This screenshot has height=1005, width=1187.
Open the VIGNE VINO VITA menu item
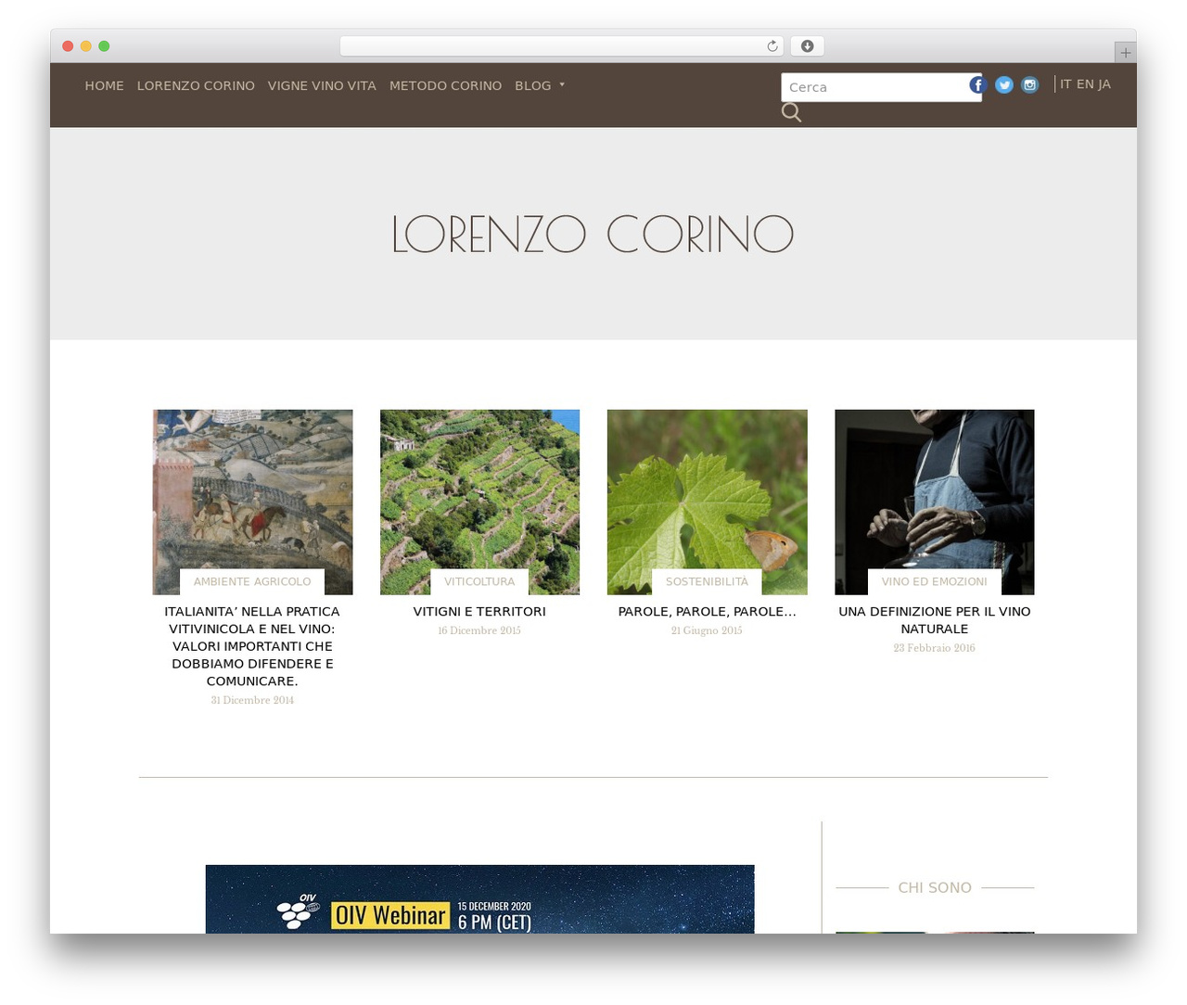click(x=322, y=85)
